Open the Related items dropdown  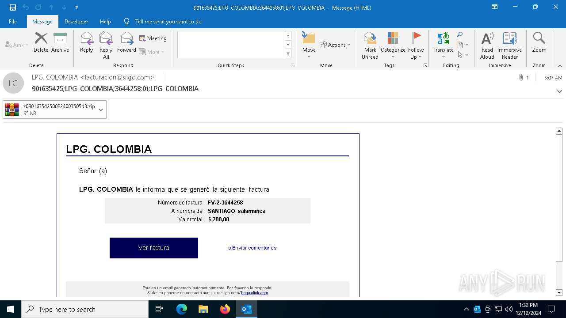coord(463,45)
